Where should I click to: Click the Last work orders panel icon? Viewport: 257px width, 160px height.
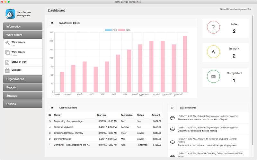52,108
